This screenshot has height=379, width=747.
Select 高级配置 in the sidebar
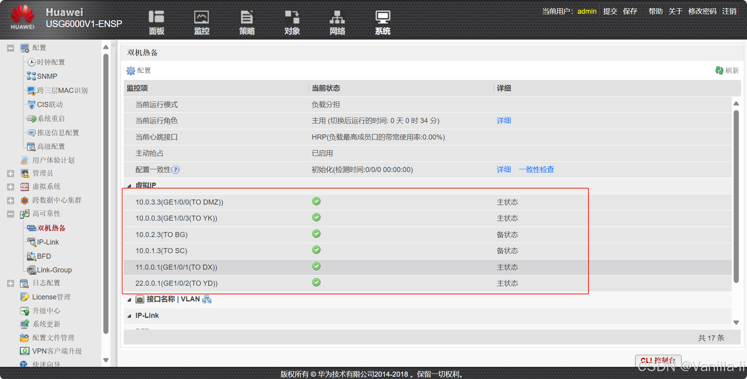point(51,146)
